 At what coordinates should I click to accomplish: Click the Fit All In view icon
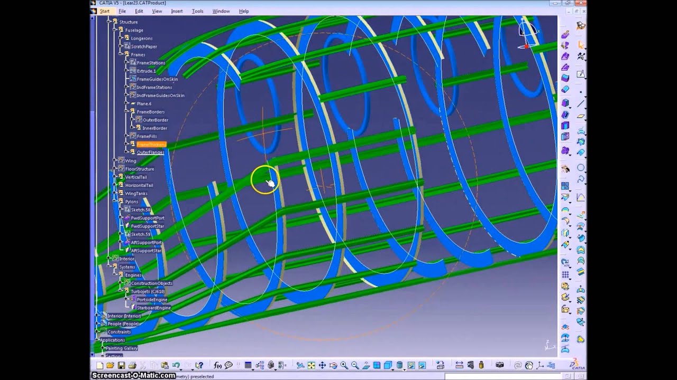312,365
